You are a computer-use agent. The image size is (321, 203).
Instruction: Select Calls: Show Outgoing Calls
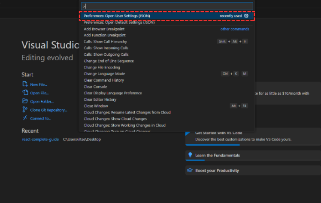pos(167,55)
